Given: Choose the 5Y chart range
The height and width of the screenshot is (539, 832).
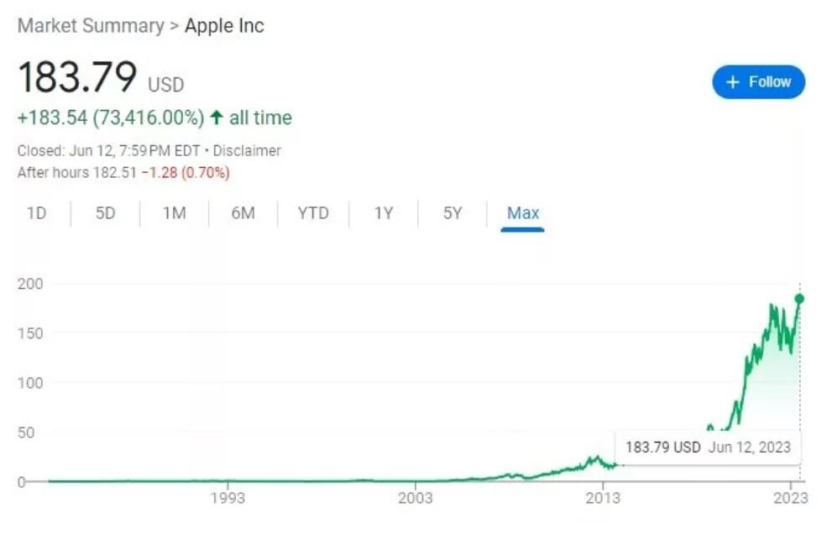Looking at the screenshot, I should [453, 213].
